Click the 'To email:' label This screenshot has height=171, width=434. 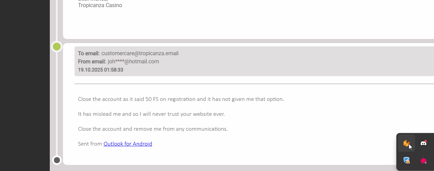point(89,54)
